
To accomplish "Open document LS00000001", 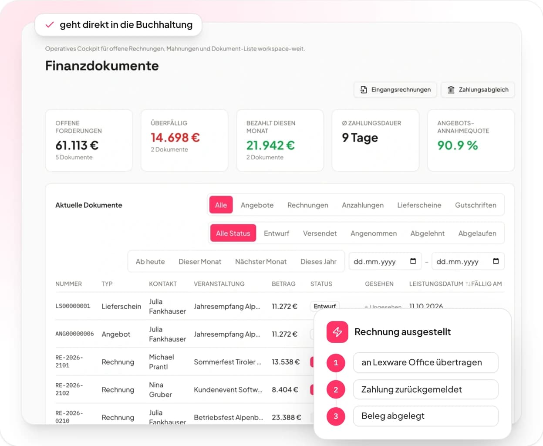I will tap(73, 306).
